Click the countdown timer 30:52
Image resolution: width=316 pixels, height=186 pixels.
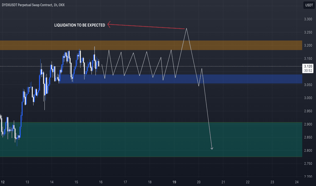point(308,71)
